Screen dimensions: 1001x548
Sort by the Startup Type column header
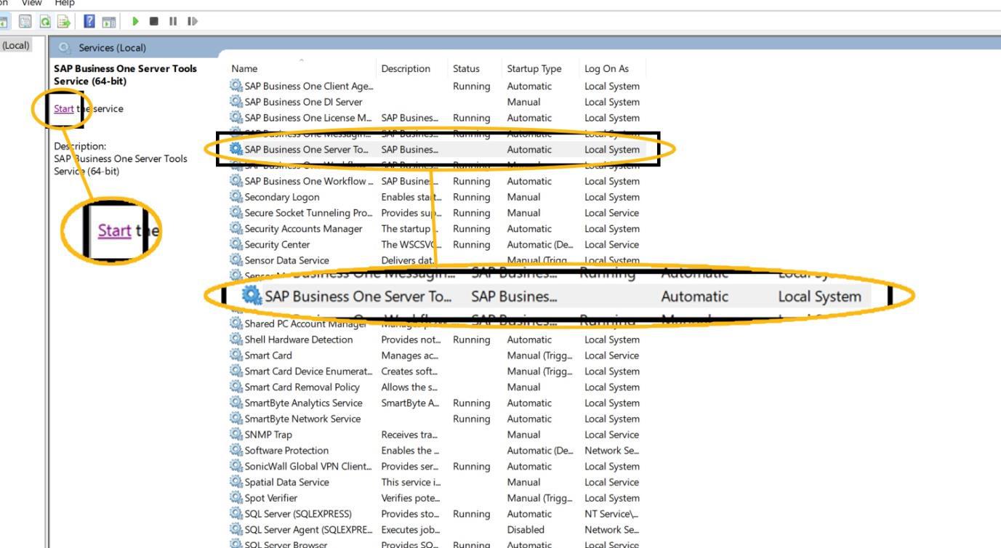(534, 68)
